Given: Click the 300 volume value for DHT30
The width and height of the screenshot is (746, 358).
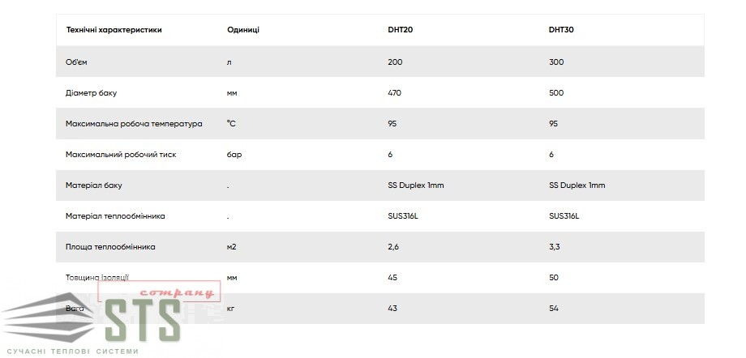Looking at the screenshot, I should 555,62.
